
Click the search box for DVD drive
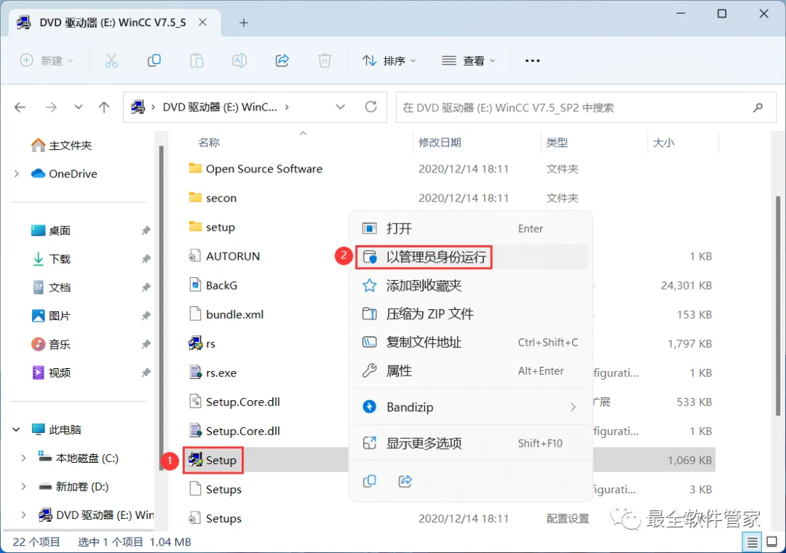(586, 107)
